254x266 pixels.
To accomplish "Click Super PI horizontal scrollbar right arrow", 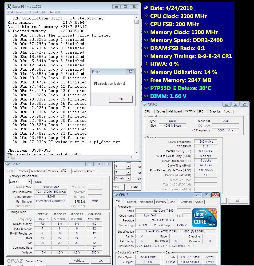I will click(x=132, y=157).
